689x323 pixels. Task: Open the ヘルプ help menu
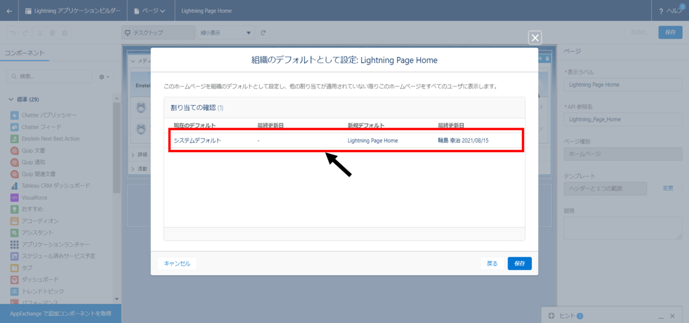(x=670, y=10)
